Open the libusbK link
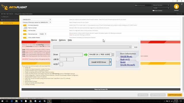Image resolution: width=184 pixels, height=103 pixels. tap(123, 62)
